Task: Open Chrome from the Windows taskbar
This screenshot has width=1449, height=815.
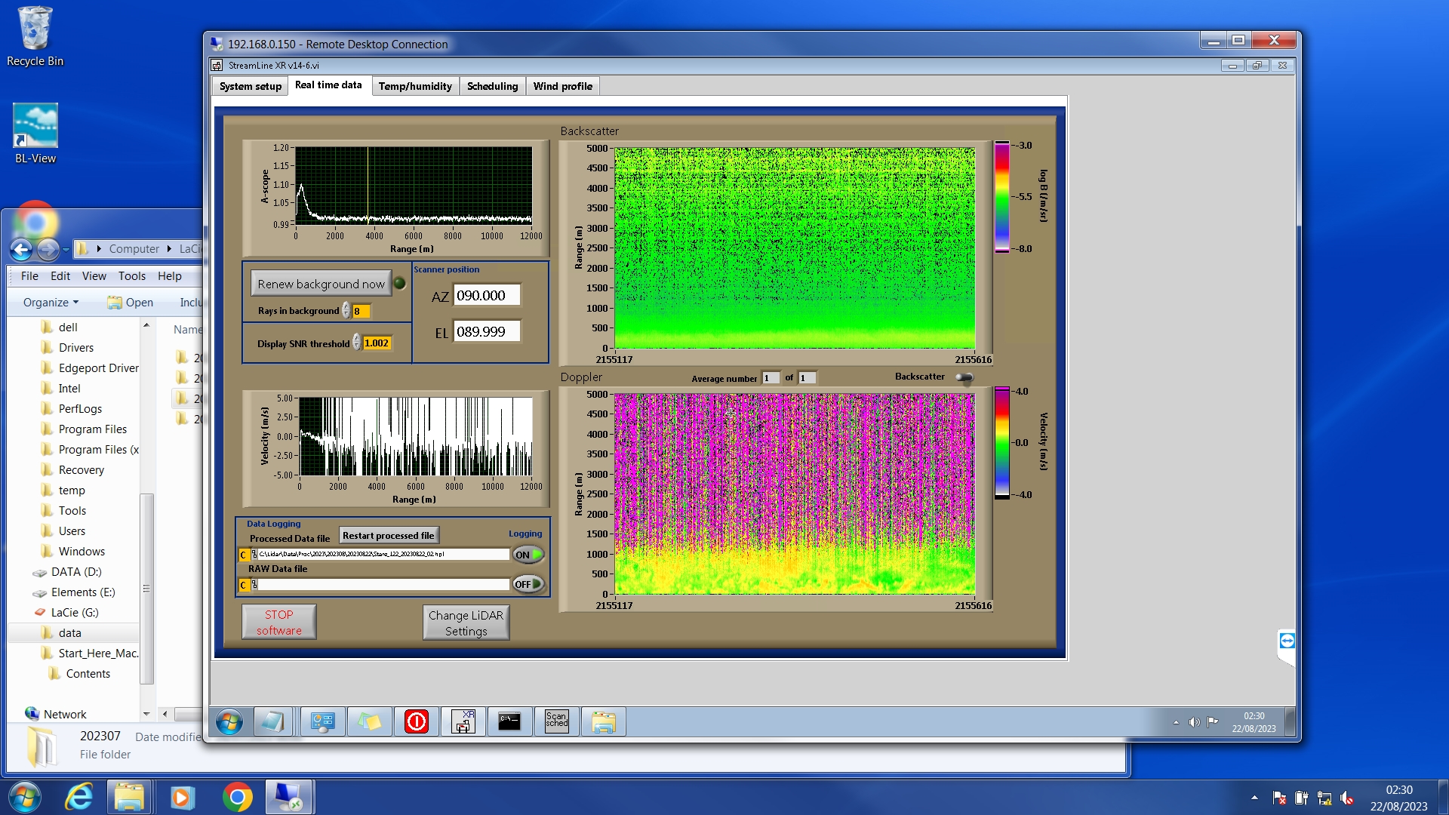Action: pyautogui.click(x=237, y=797)
